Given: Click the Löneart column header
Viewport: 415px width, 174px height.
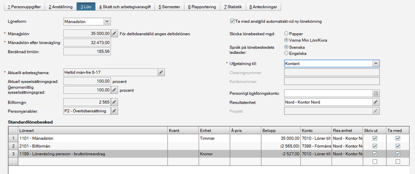Looking at the screenshot, I should coord(91,130).
